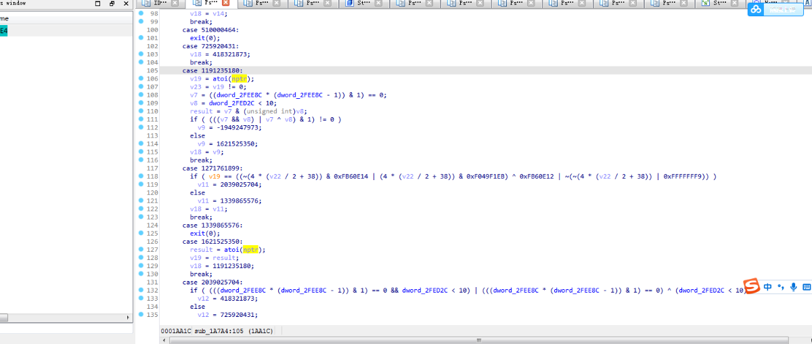Click the Sogou input method S logo
Viewport: 812px width, 344px height.
pyautogui.click(x=751, y=286)
